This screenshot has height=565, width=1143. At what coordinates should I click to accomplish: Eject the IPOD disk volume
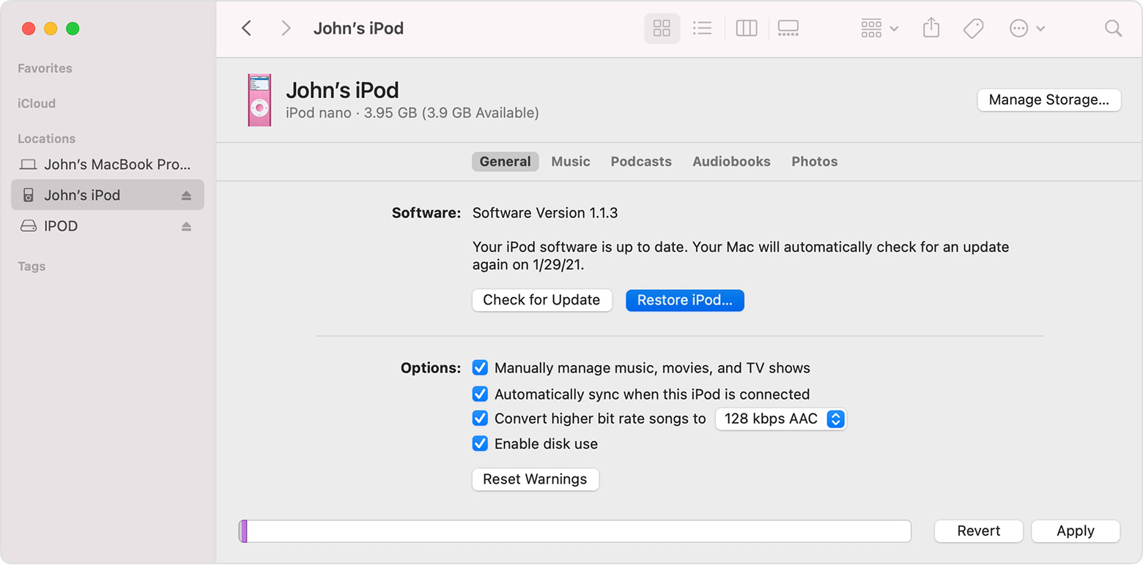(x=186, y=226)
